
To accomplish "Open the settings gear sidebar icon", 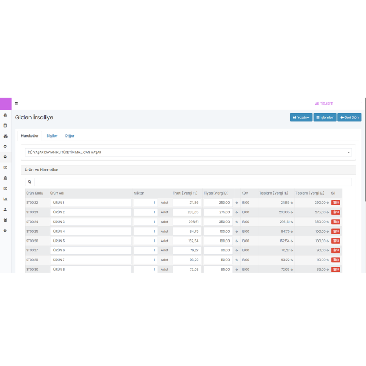I will (5, 231).
